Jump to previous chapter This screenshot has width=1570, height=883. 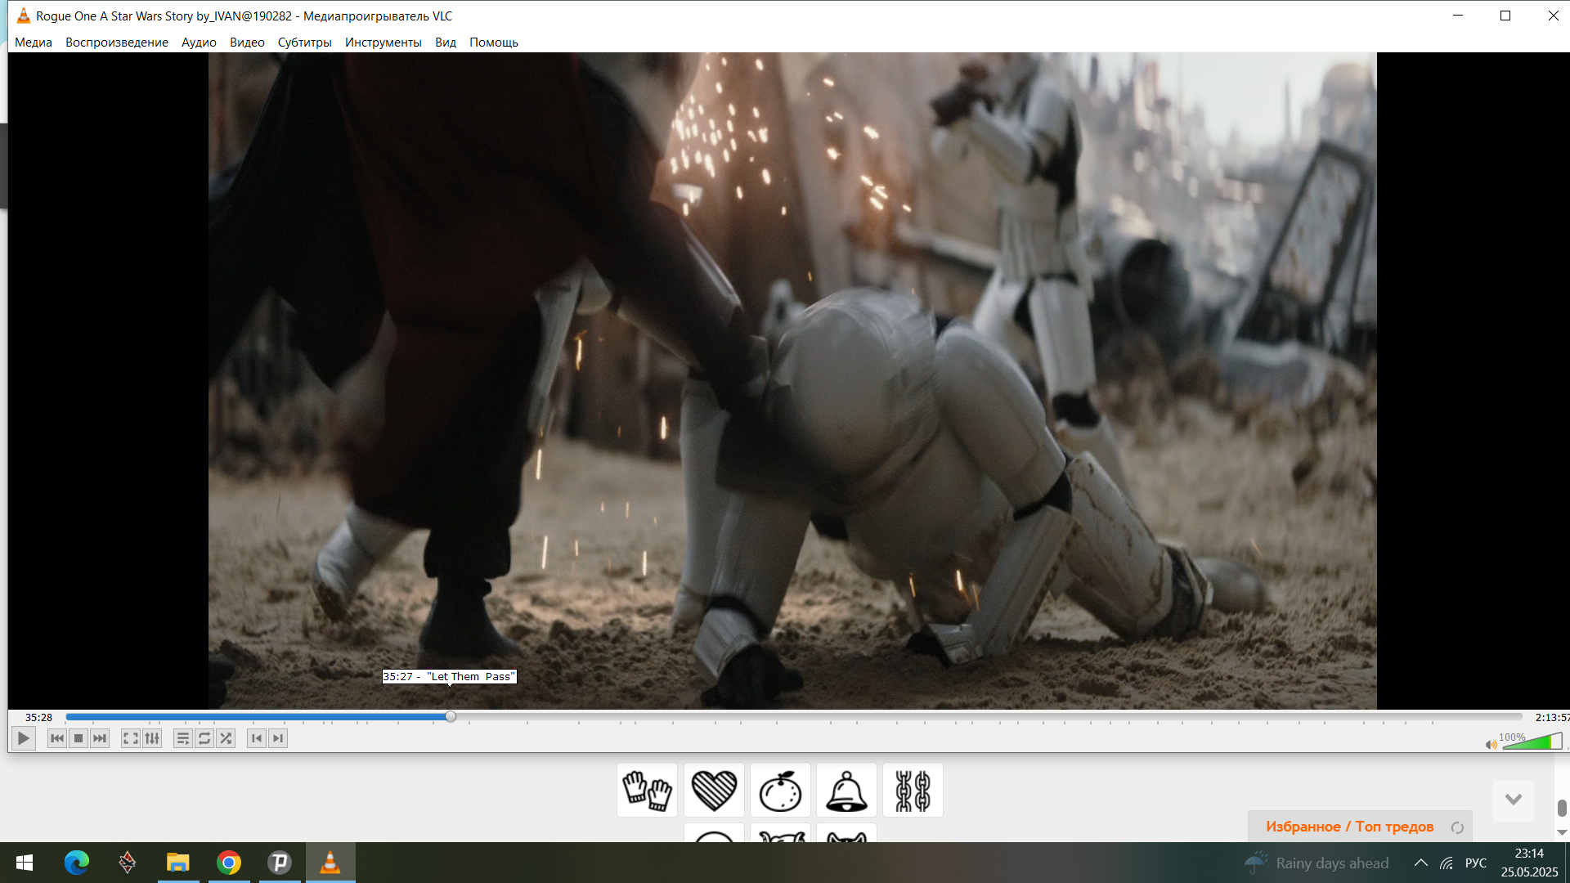tap(257, 738)
